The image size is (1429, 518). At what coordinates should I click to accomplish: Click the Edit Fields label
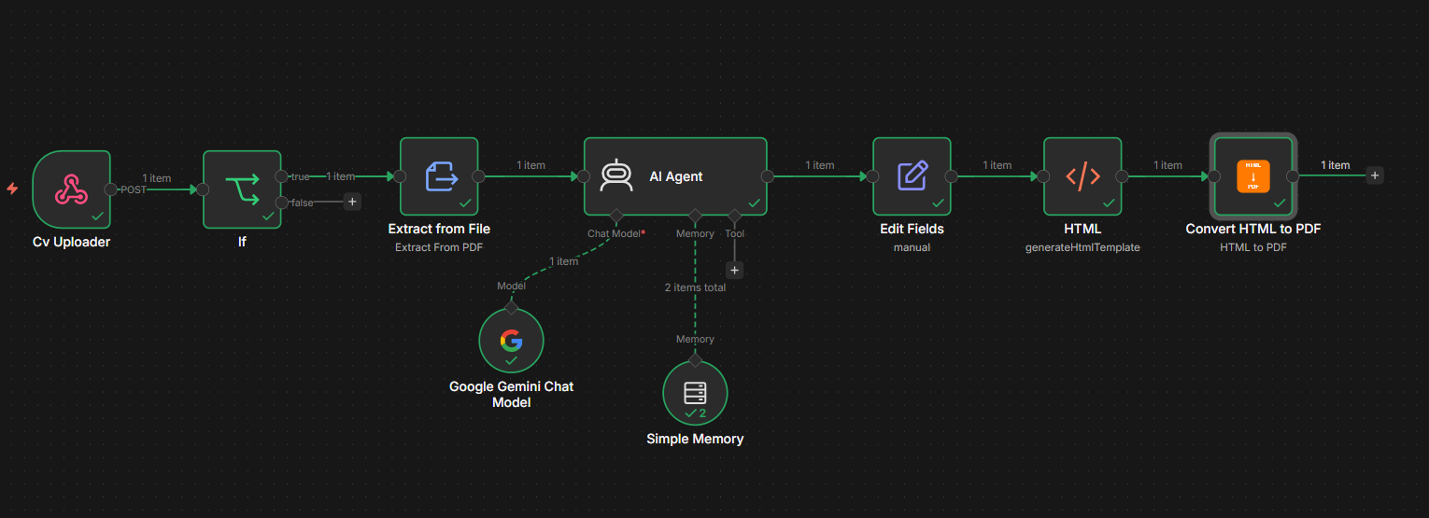pos(912,229)
